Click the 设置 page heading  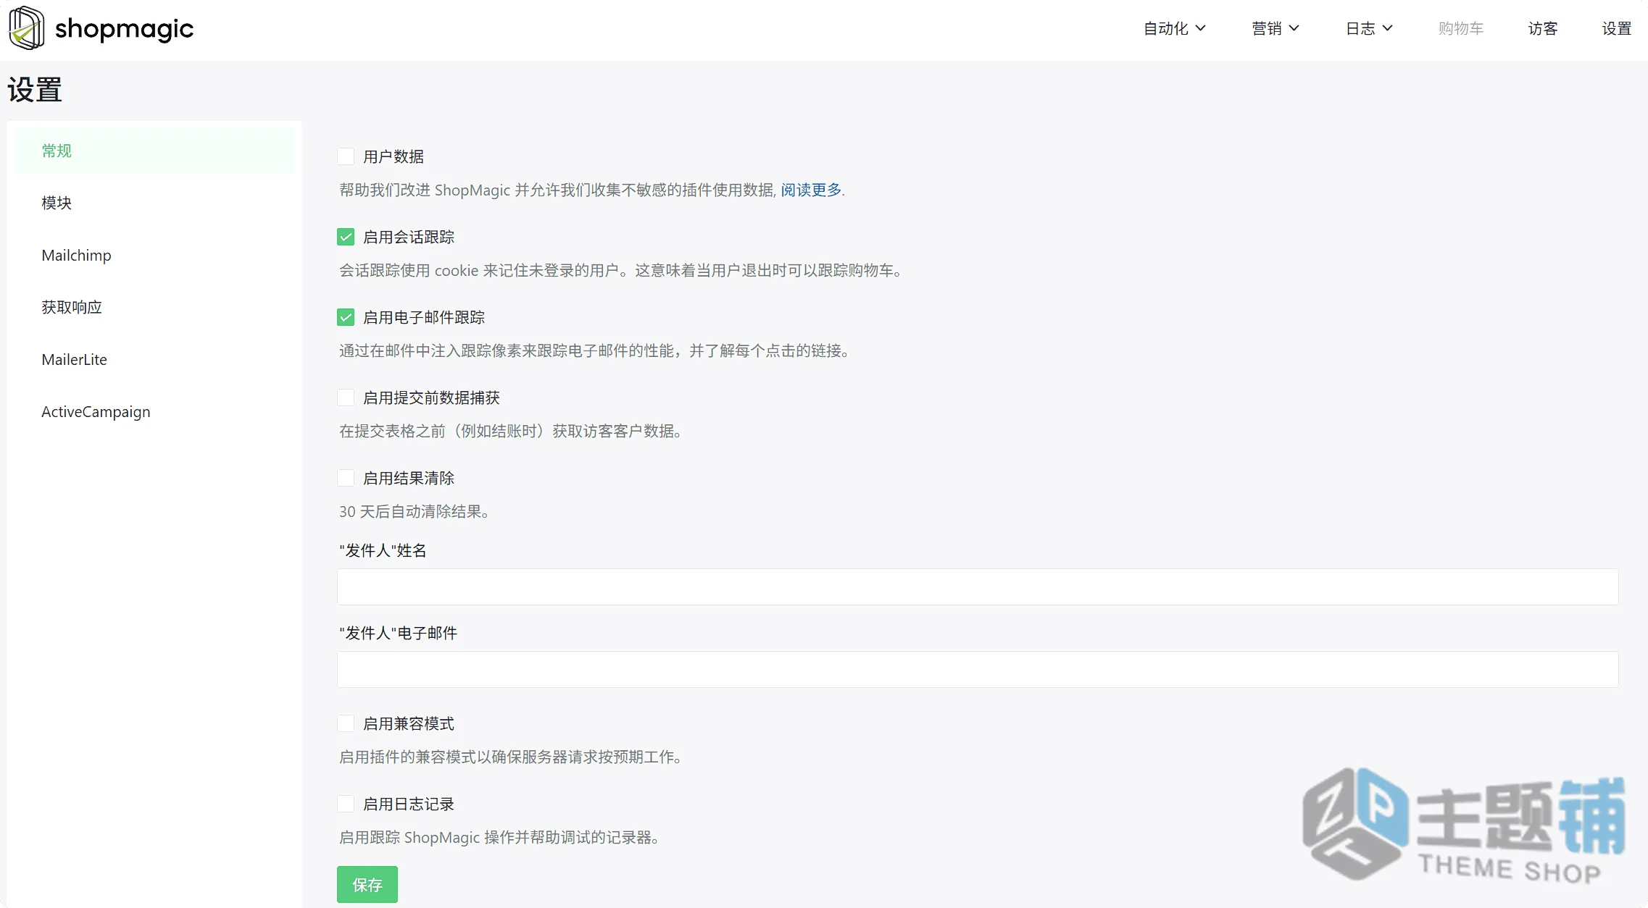point(35,90)
